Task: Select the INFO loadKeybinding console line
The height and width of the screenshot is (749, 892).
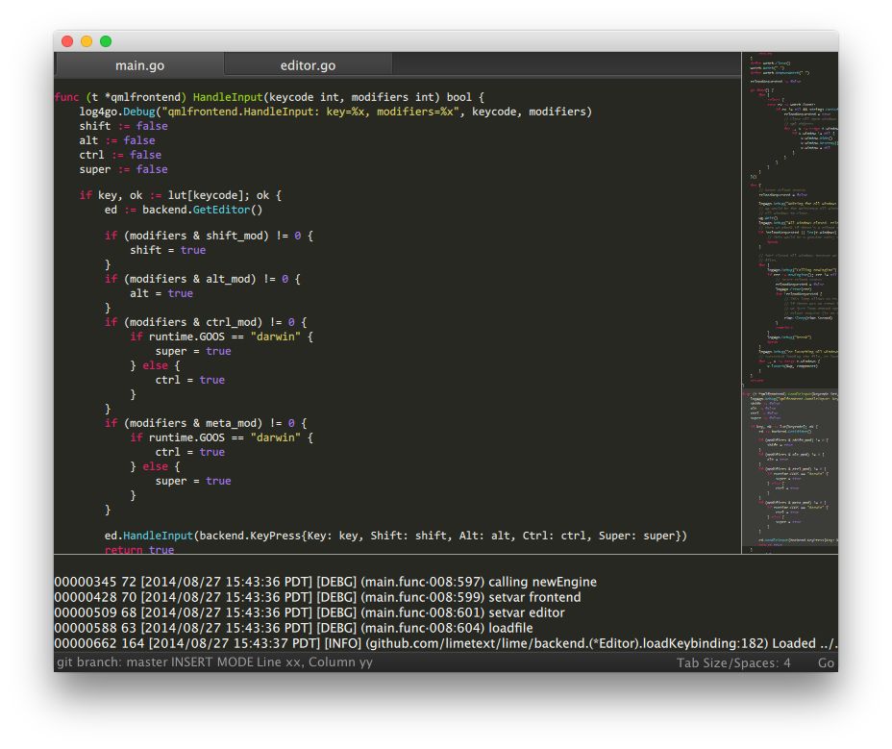Action: 442,643
